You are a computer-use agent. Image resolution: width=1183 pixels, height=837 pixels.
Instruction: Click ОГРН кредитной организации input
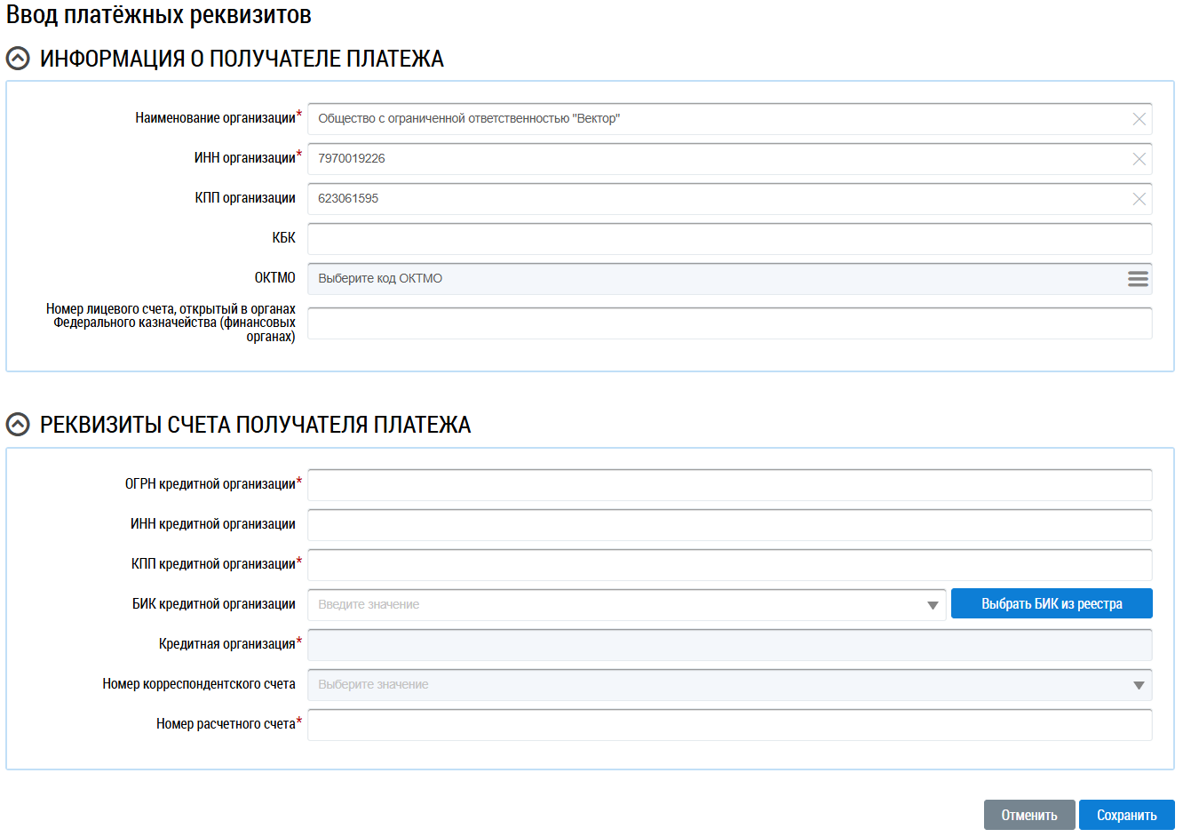[x=728, y=485]
